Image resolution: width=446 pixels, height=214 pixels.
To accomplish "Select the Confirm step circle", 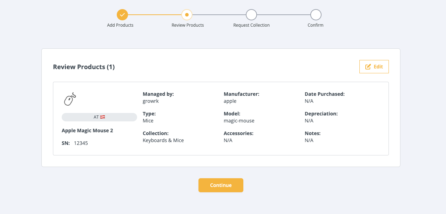I will click(316, 15).
